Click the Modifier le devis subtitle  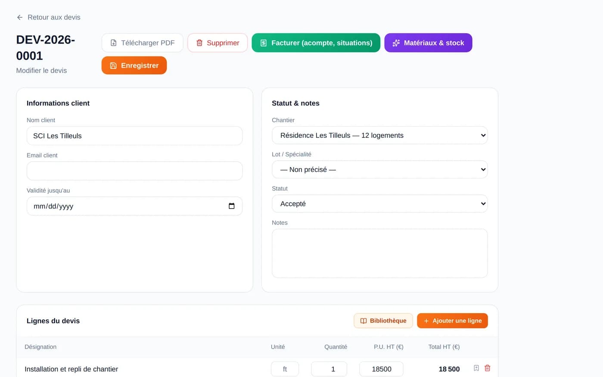click(41, 70)
